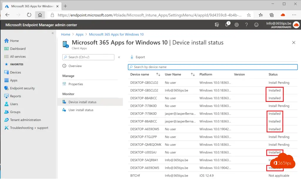This screenshot has height=179, width=301.
Task: Select DESKTOP-U0ISSAJ device row
Action: coord(213,152)
